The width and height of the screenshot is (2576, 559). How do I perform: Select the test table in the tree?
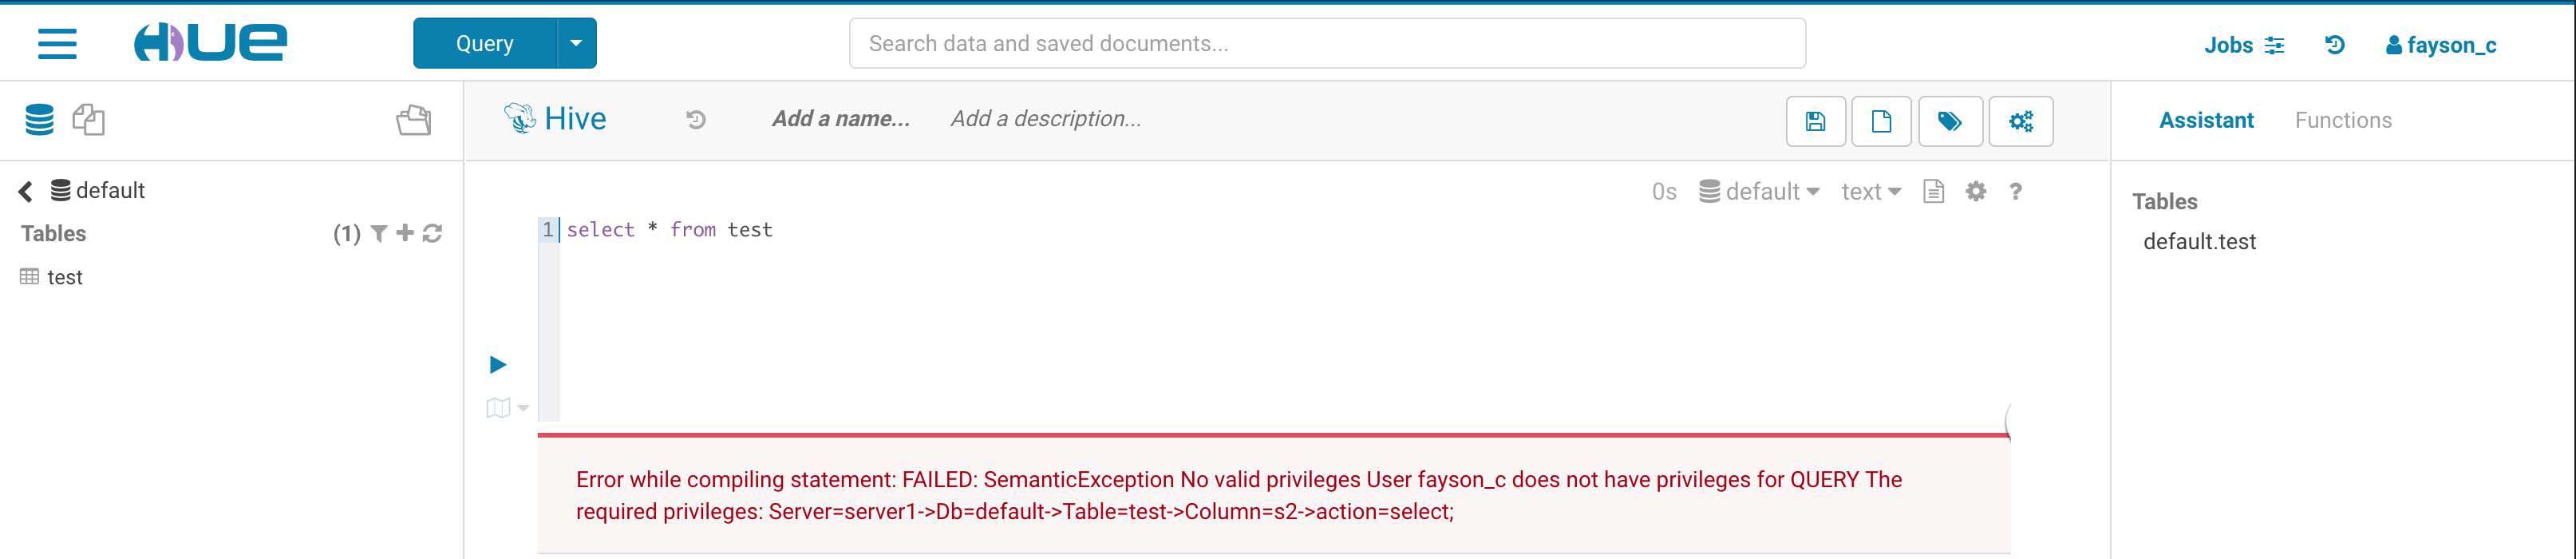coord(64,277)
